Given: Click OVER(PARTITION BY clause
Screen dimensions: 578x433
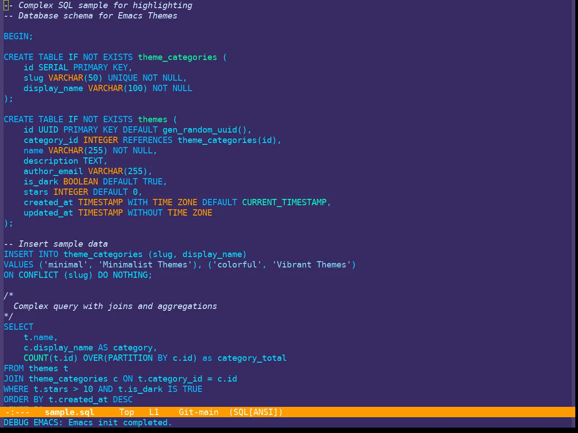Looking at the screenshot, I should click(125, 358).
